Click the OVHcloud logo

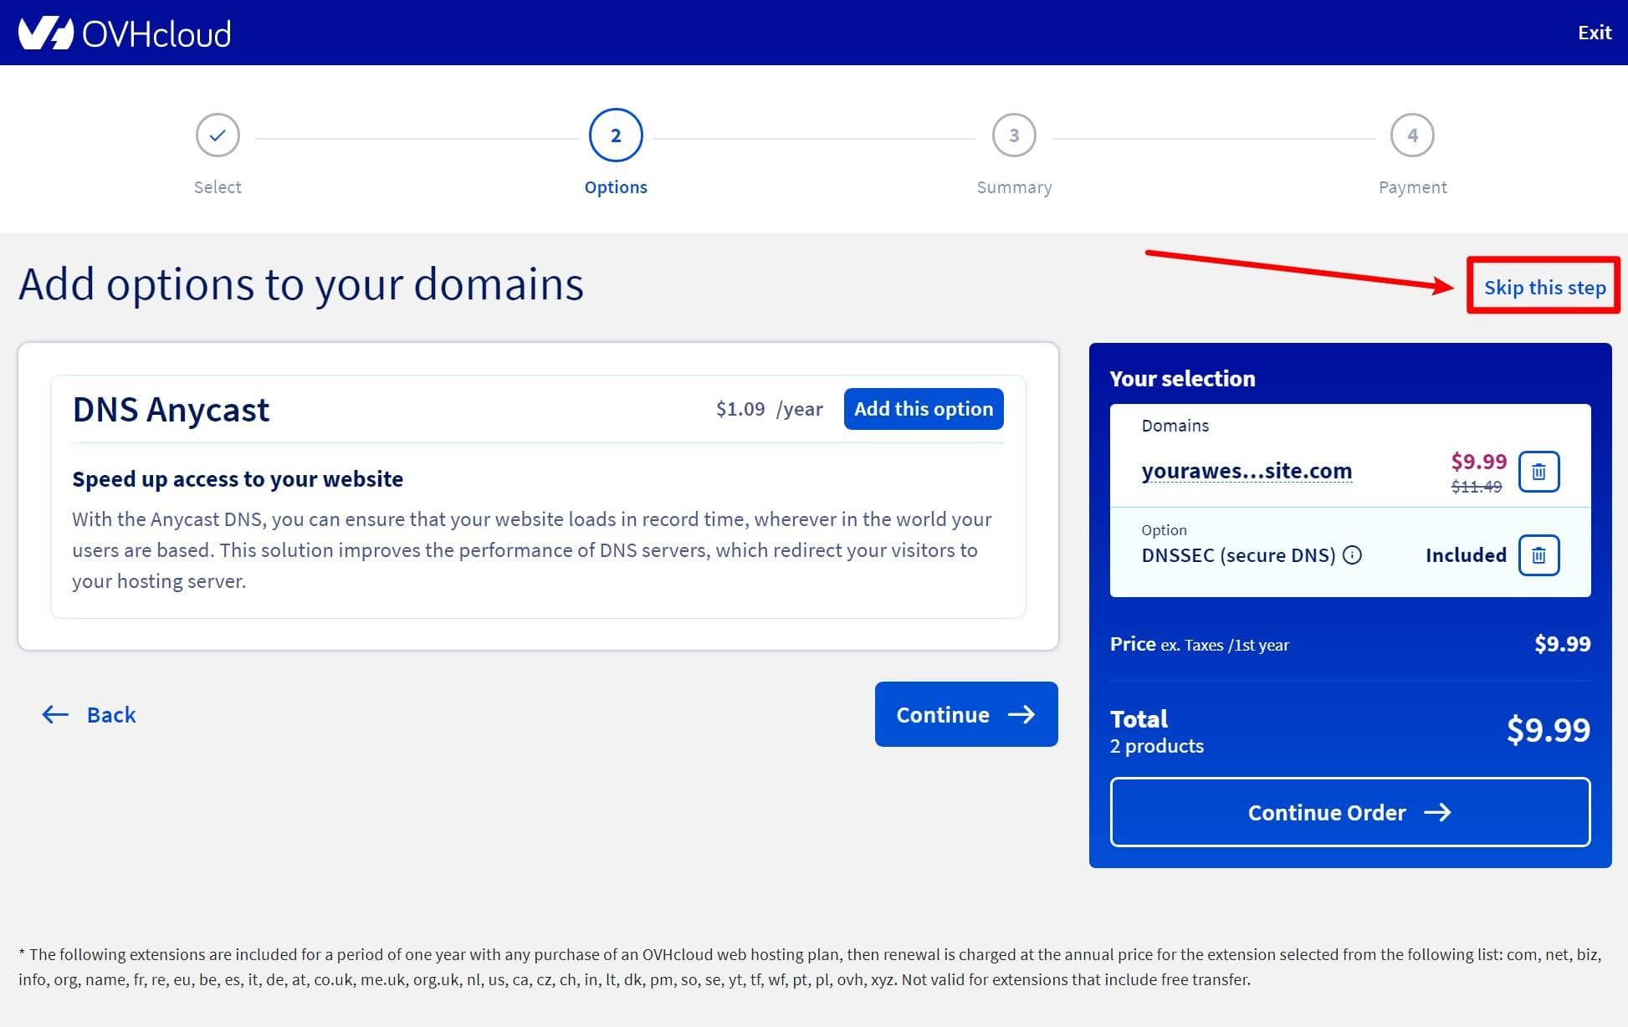pos(124,33)
